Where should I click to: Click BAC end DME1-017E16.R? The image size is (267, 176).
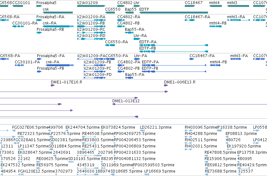point(67,82)
